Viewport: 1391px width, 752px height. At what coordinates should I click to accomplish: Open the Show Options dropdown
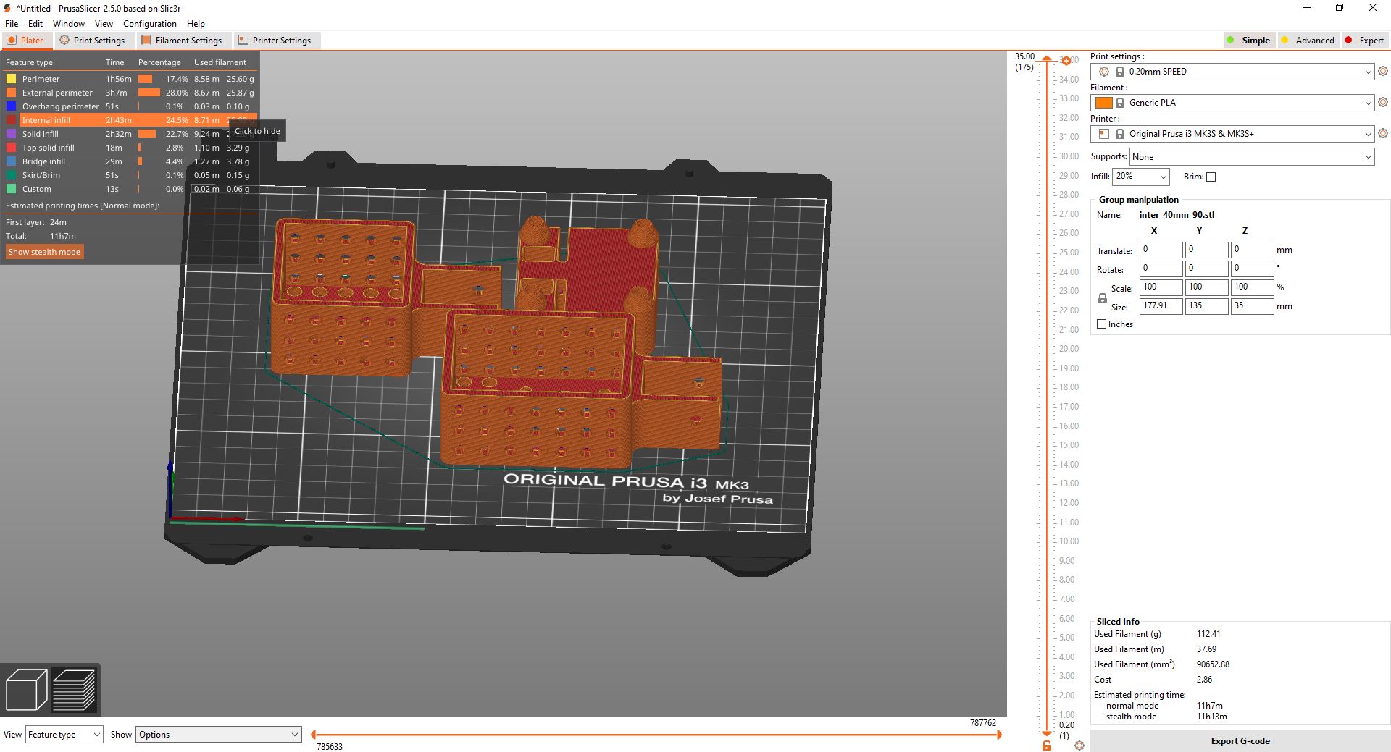point(218,735)
